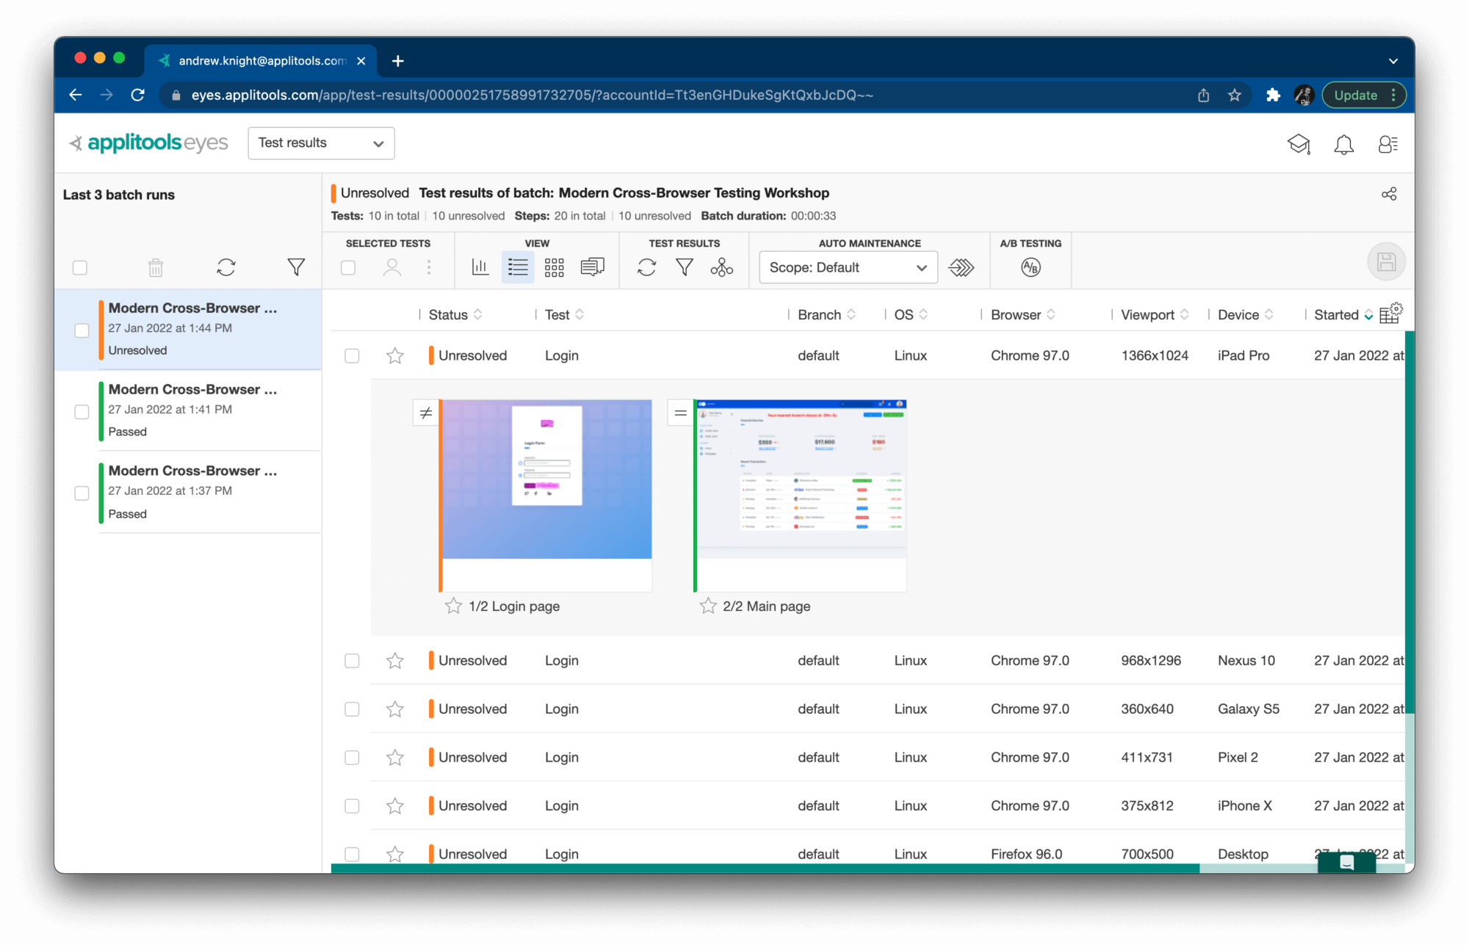Open the batch summary chart view
Screen dimensions: 1469x945
[x=481, y=267]
